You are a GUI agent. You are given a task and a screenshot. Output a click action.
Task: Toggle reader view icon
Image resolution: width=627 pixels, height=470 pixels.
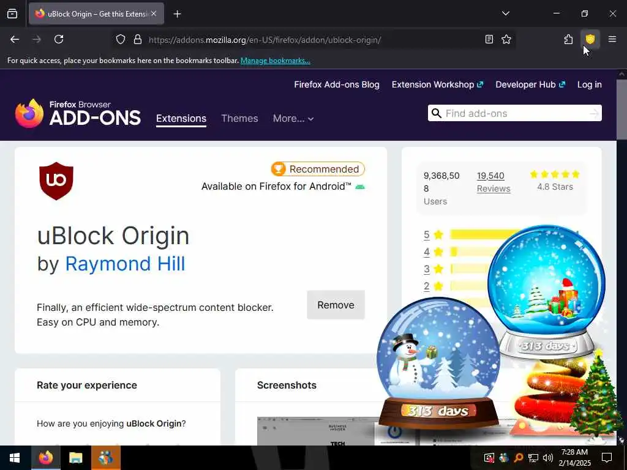(x=489, y=39)
